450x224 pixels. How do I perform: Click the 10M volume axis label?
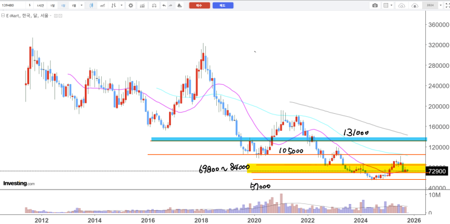(434, 196)
